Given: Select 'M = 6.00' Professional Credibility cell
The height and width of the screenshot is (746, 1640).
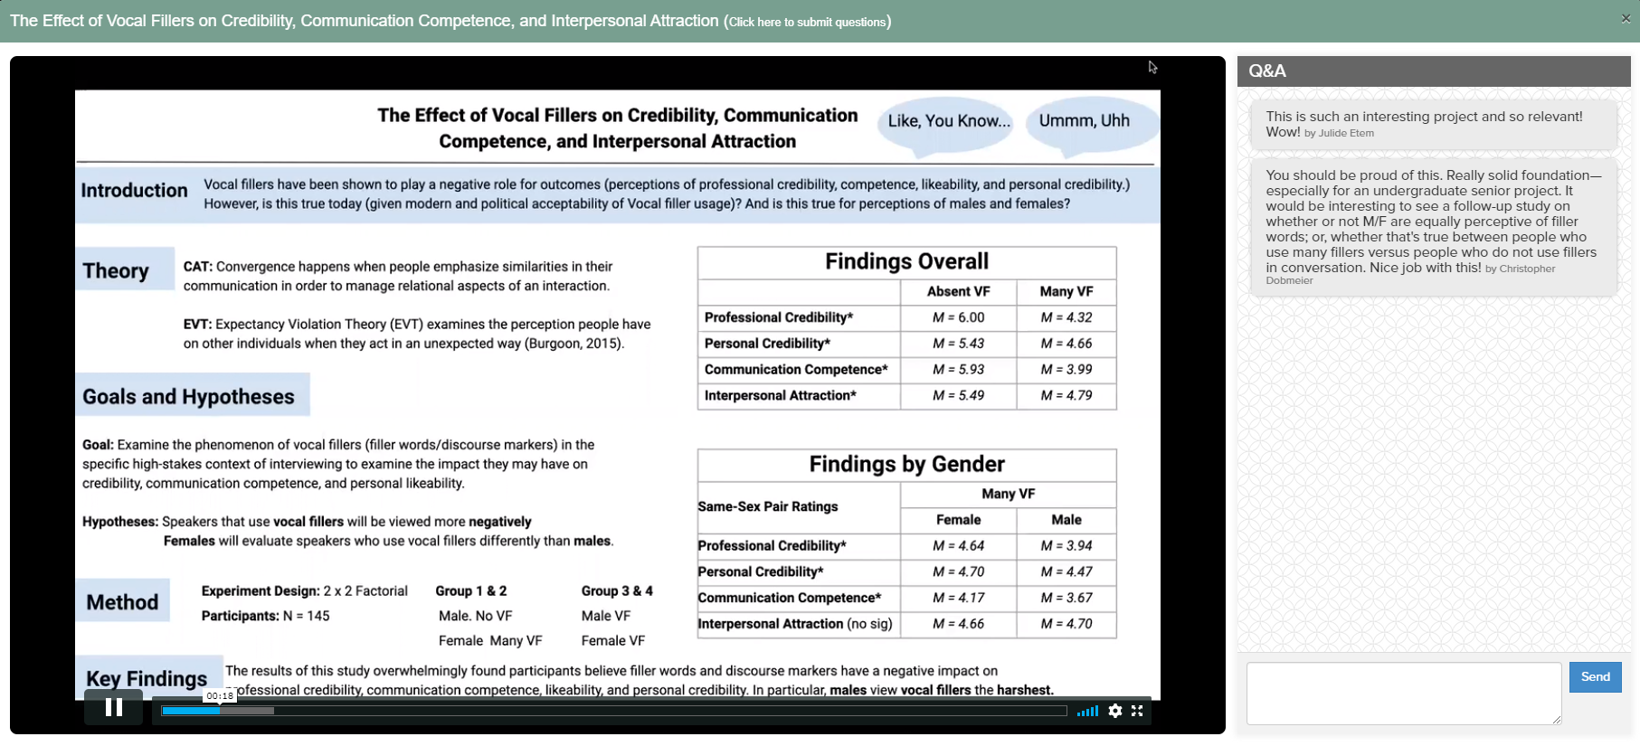Looking at the screenshot, I should click(959, 318).
